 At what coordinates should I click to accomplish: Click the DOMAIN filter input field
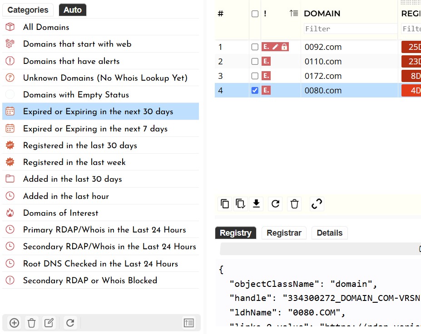click(351, 29)
